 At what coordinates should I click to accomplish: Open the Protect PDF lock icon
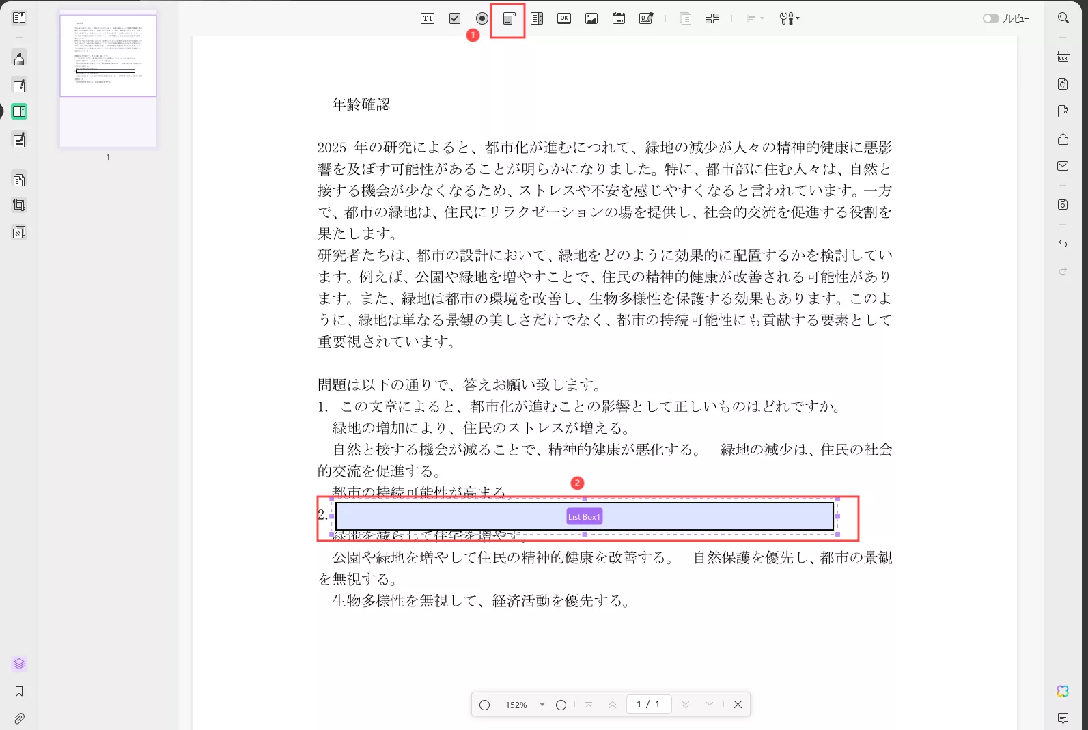point(1063,111)
